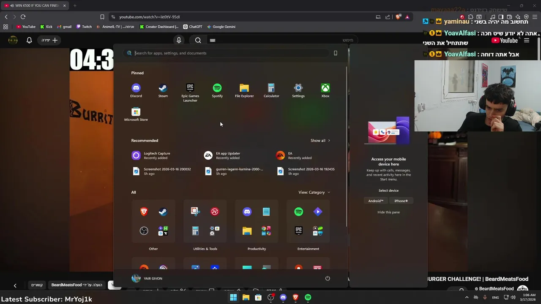
Task: Toggle the tray microphone icon
Action: point(485,297)
